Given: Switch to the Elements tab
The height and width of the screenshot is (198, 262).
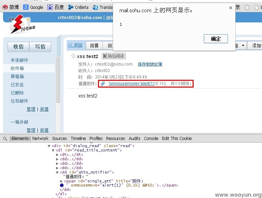Looking at the screenshot, I should 20,139.
